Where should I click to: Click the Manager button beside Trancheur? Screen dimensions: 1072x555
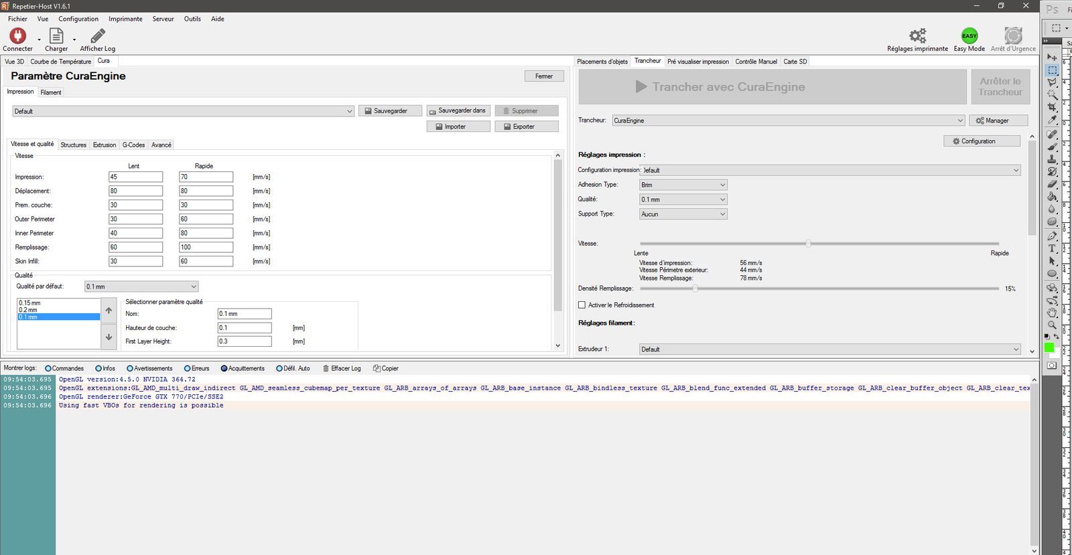(x=998, y=121)
